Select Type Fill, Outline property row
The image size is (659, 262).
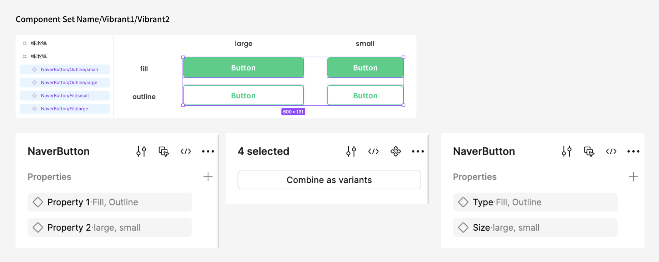pyautogui.click(x=535, y=202)
